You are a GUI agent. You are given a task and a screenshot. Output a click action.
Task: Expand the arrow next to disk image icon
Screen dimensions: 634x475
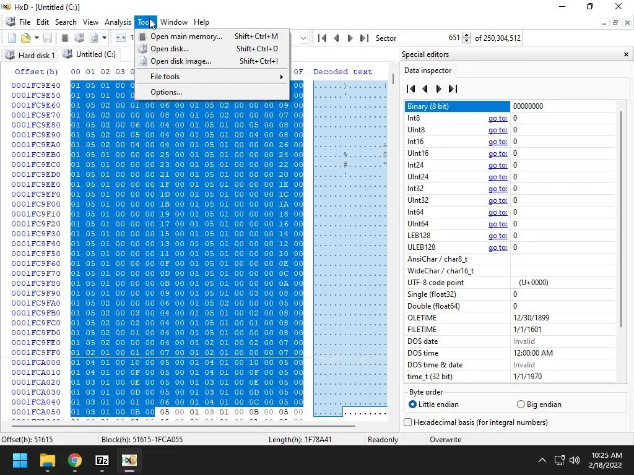point(104,38)
